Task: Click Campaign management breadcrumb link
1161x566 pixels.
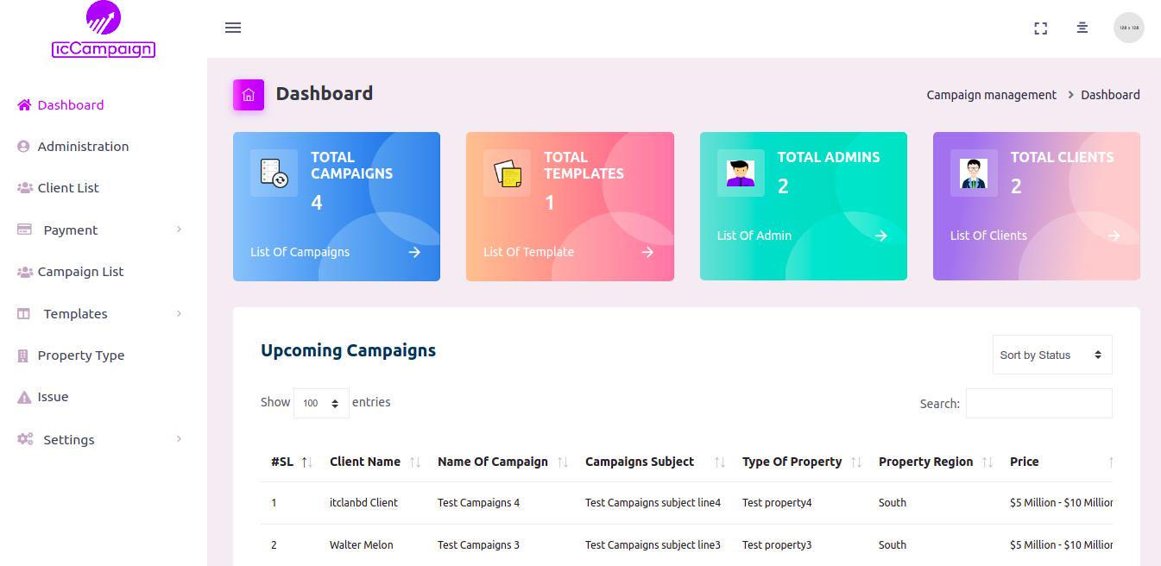Action: 991,95
